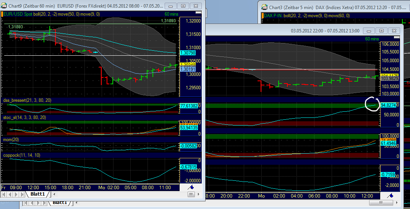Click the 1,31893 label at chart left
410x209 pixels.
[x=16, y=27]
